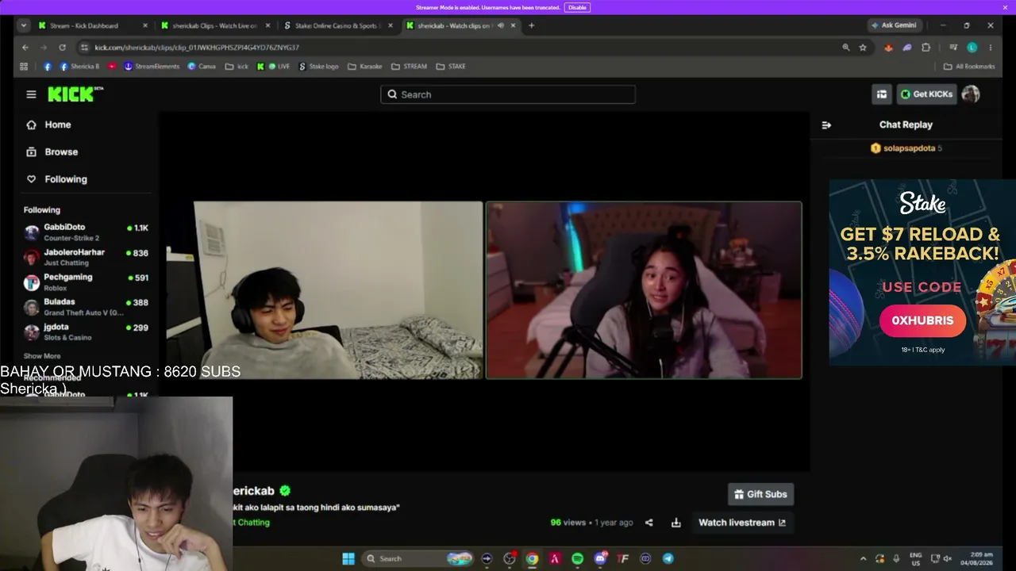Open JaboleroHarhar's channel in Following list
This screenshot has width=1016, height=571.
(x=86, y=257)
